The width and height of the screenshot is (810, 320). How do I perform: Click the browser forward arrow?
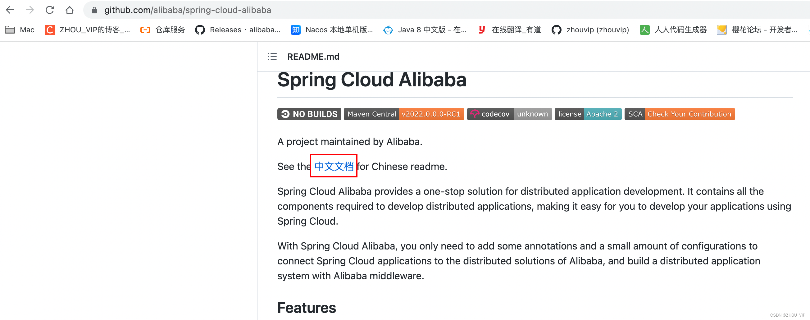pos(30,10)
